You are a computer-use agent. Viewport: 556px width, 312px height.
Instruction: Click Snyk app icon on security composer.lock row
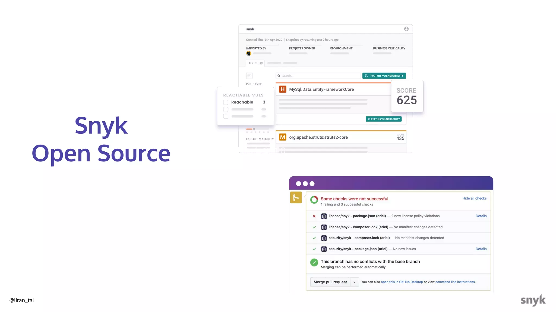[x=324, y=238]
